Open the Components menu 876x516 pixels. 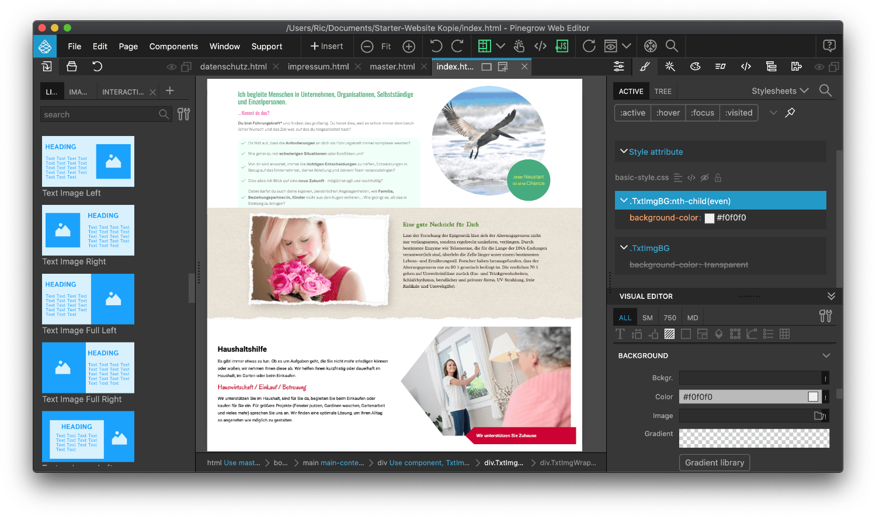pos(173,46)
